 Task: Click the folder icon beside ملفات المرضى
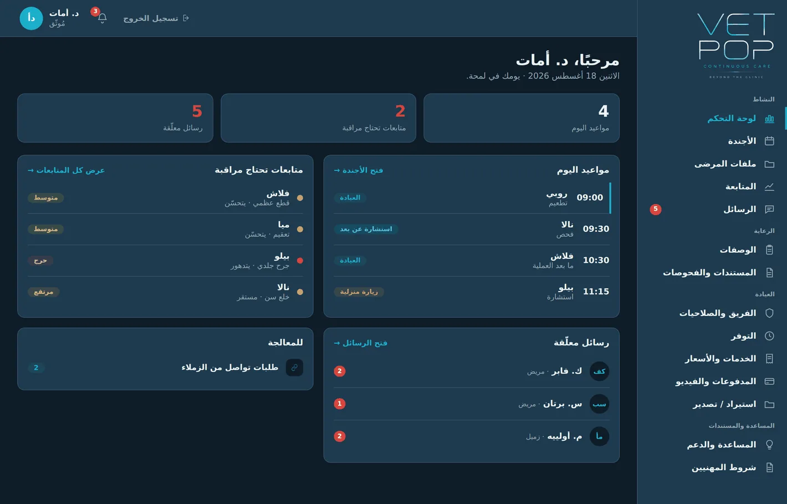click(x=769, y=164)
